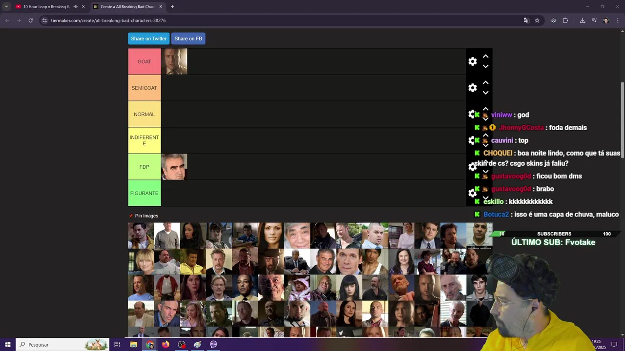Screen dimensions: 625x351
Task: Open Firefox from the taskbar
Action: [166, 345]
